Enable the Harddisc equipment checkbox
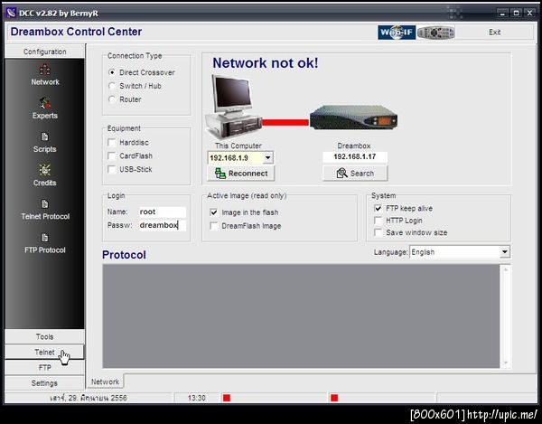Viewport: 542px width, 424px height. click(x=112, y=143)
